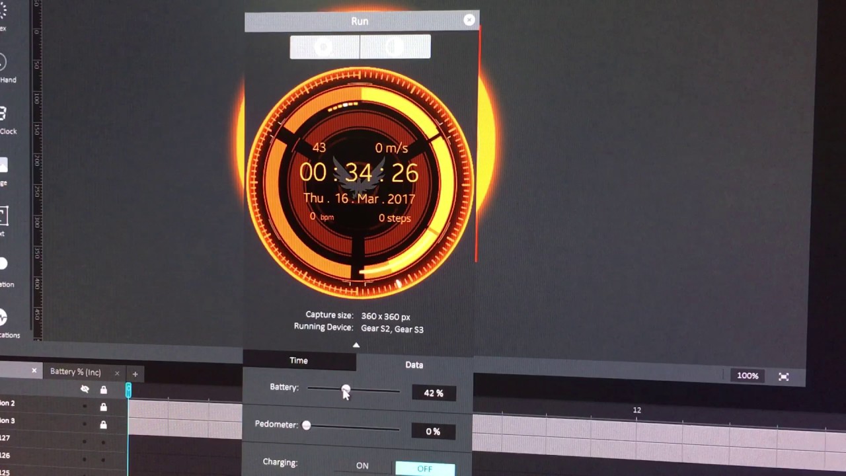The image size is (846, 476).
Task: Select the layer row labeled 125
Action: click(63, 471)
